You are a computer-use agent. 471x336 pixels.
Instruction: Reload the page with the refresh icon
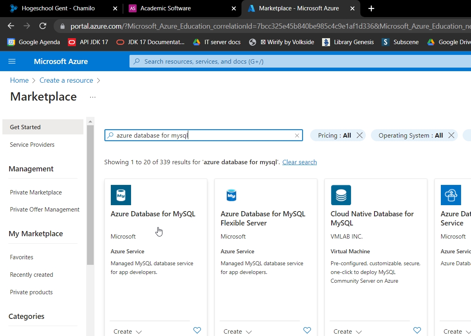coord(42,26)
